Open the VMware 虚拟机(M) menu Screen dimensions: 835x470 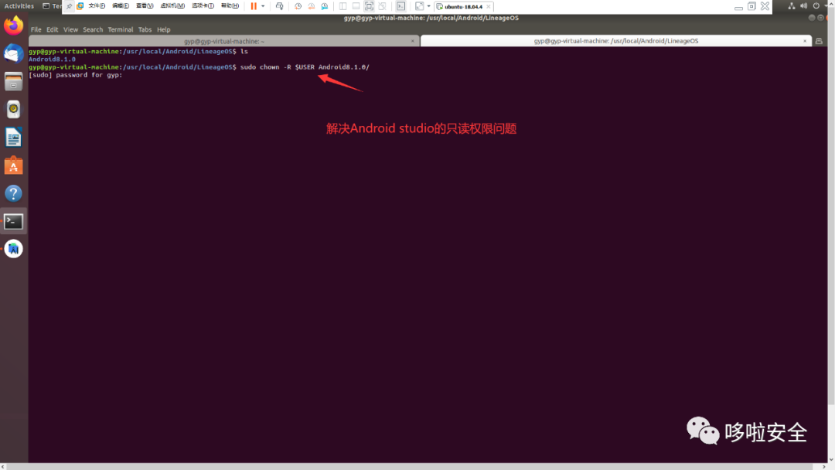172,6
